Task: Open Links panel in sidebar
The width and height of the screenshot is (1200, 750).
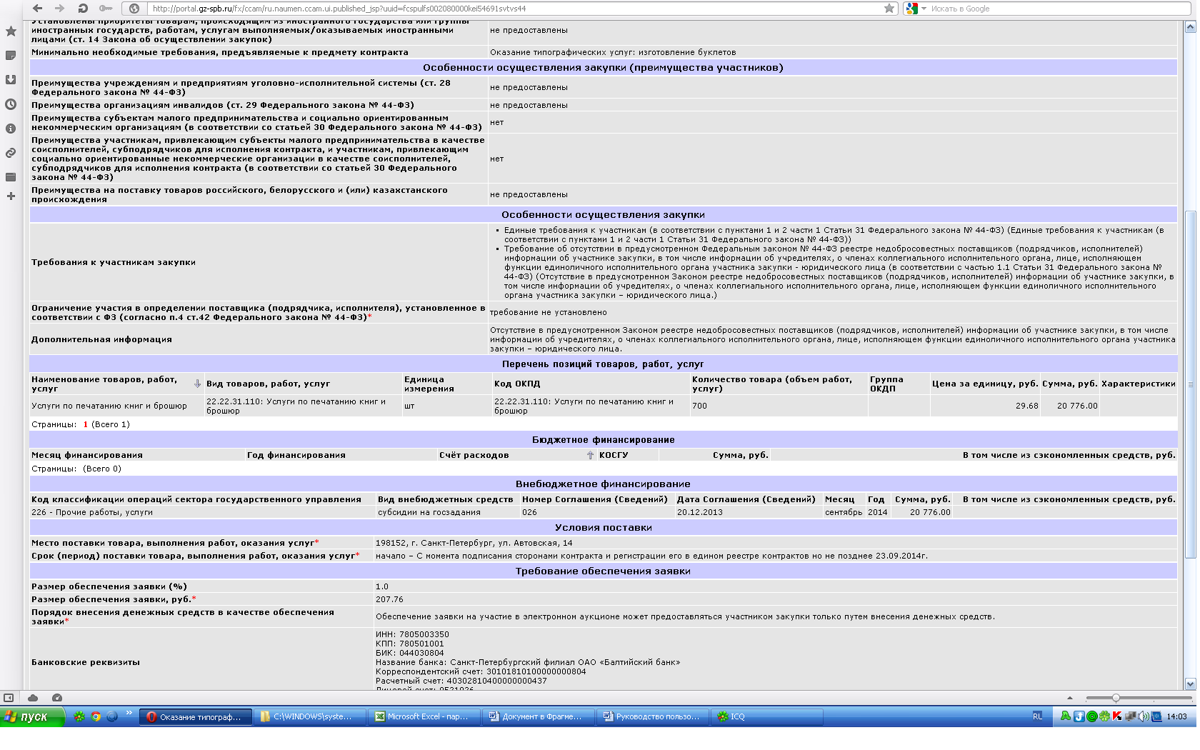Action: pyautogui.click(x=11, y=153)
